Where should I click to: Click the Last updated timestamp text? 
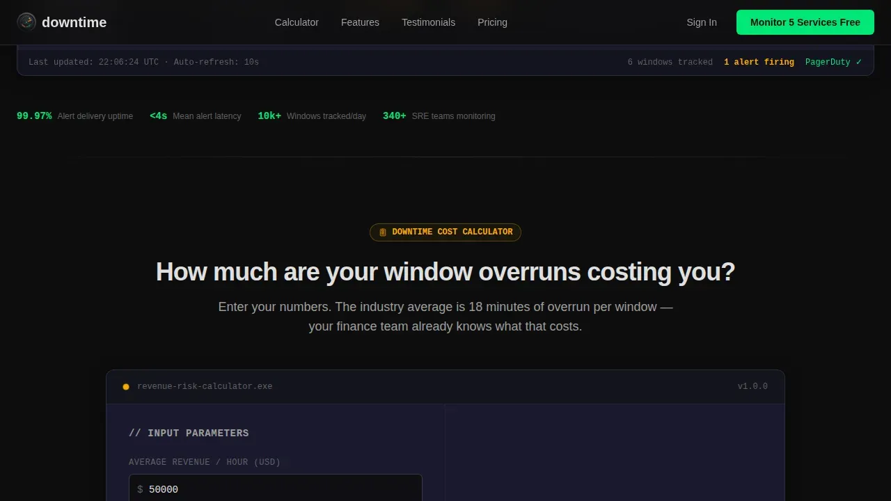click(x=143, y=62)
